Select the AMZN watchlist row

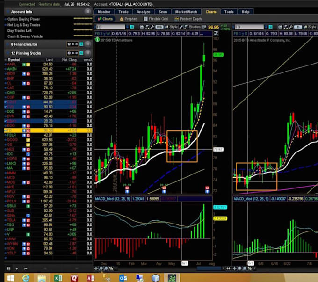[48, 69]
